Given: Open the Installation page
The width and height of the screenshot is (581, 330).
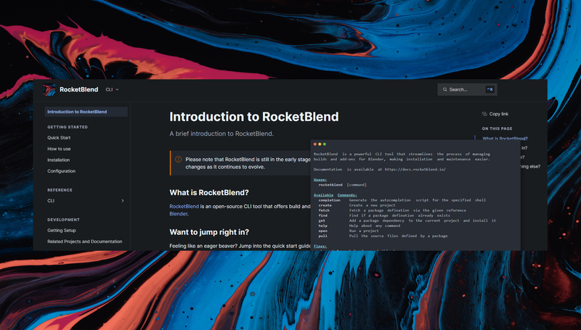Looking at the screenshot, I should click(59, 160).
